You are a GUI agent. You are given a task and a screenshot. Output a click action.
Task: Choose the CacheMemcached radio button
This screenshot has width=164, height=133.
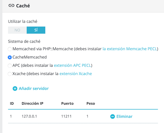click(x=10, y=57)
